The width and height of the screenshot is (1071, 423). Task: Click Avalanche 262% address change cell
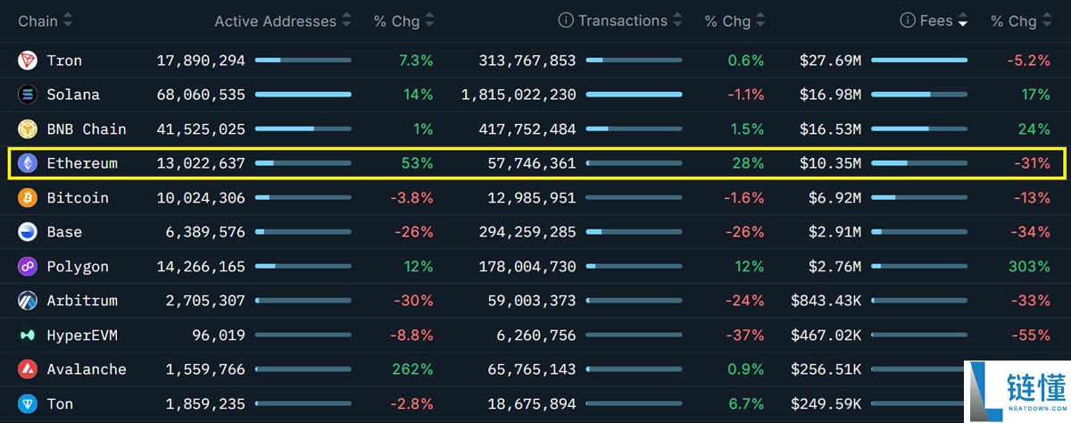(412, 369)
